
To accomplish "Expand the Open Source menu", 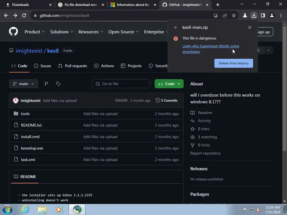I will [x=124, y=32].
